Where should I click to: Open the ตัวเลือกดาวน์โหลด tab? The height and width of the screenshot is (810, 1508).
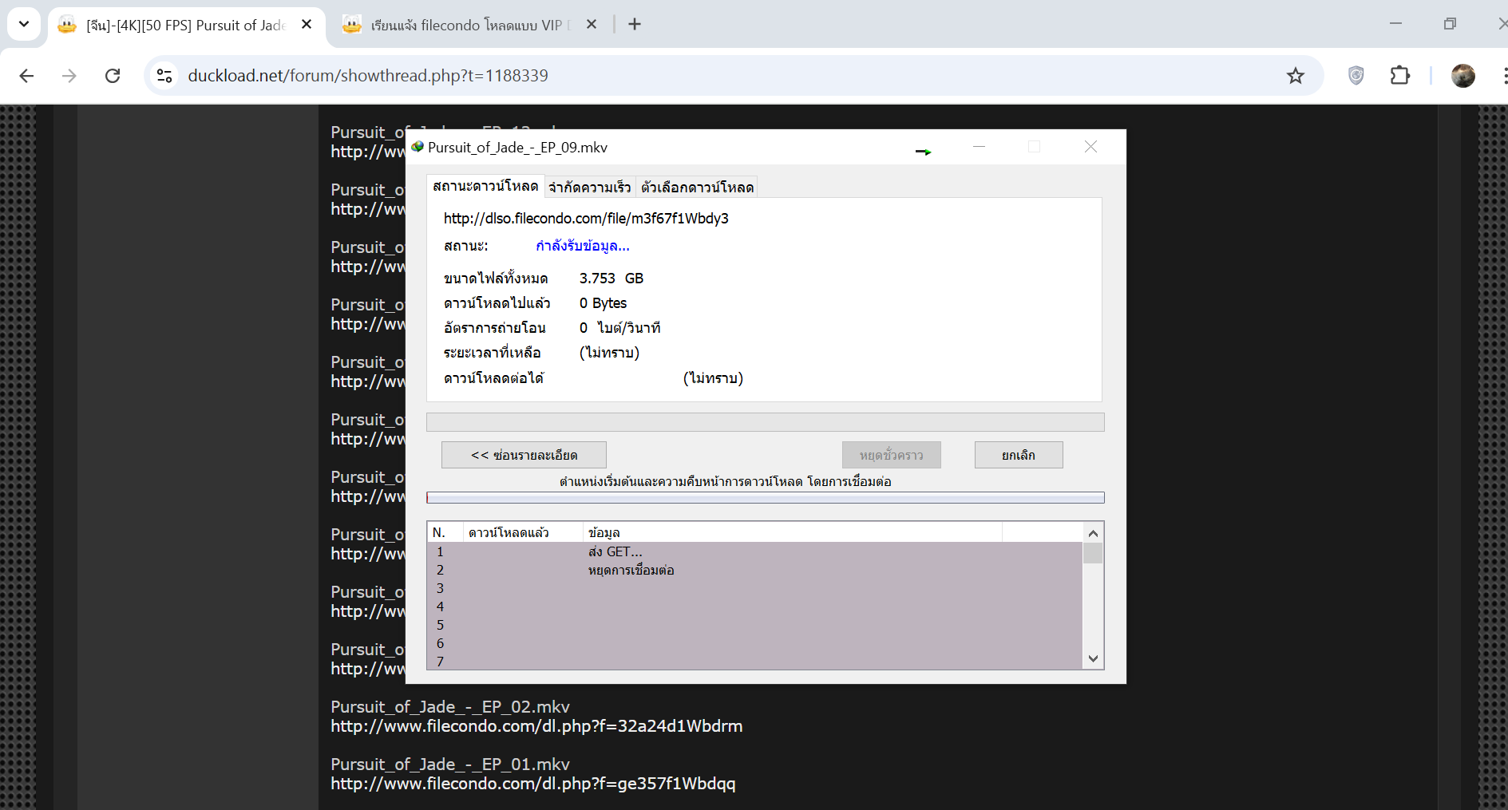pyautogui.click(x=697, y=188)
